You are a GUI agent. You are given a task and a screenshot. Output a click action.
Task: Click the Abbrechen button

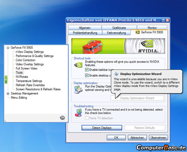point(137,138)
